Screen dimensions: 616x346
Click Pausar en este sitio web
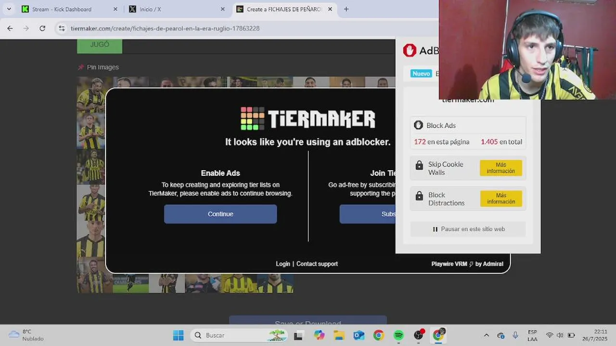[468, 229]
